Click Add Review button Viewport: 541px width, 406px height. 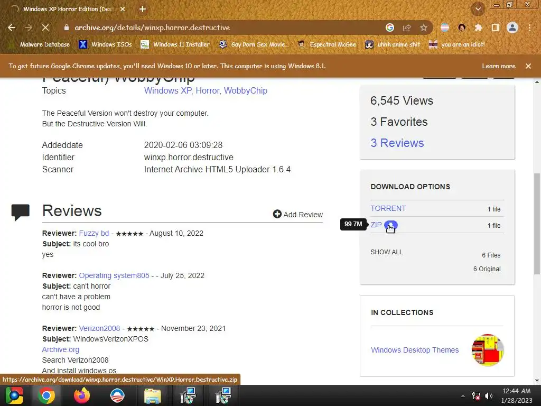[298, 215]
